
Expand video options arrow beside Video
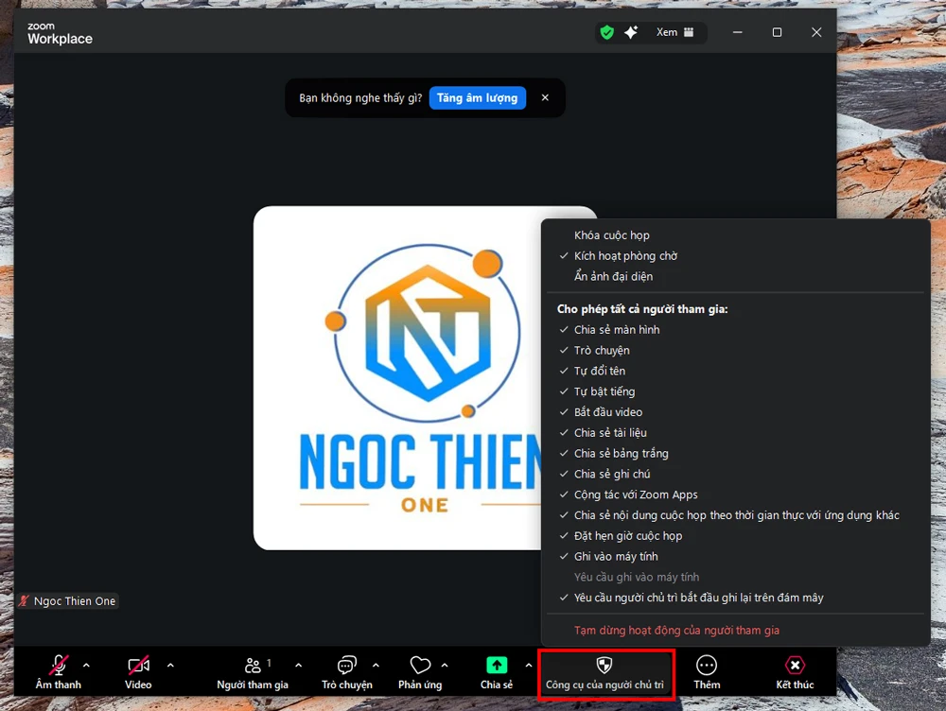coord(170,665)
